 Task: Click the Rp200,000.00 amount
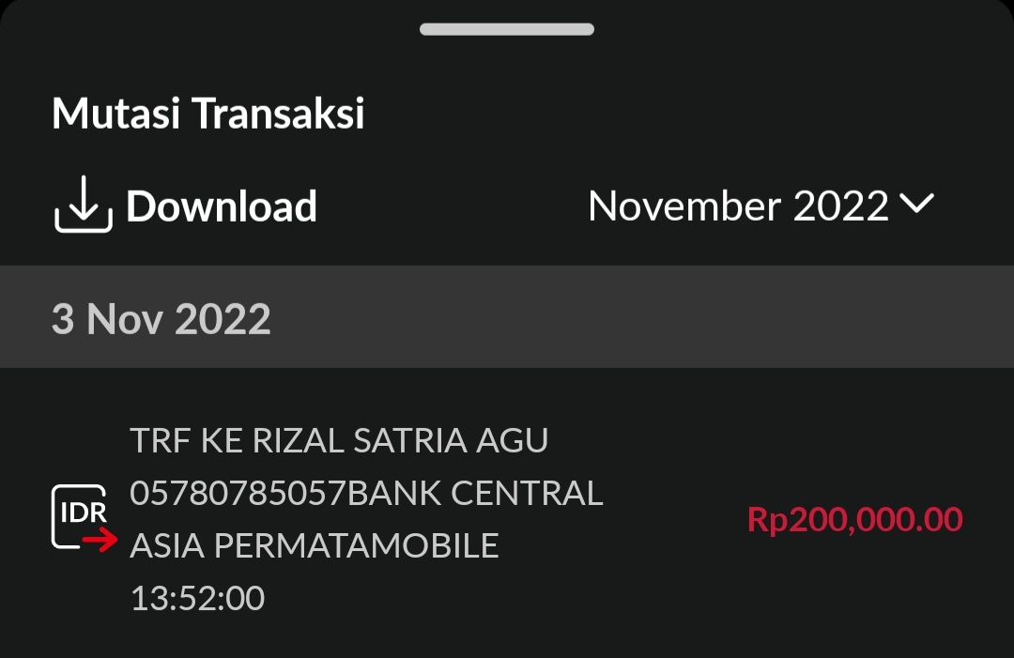click(x=854, y=519)
